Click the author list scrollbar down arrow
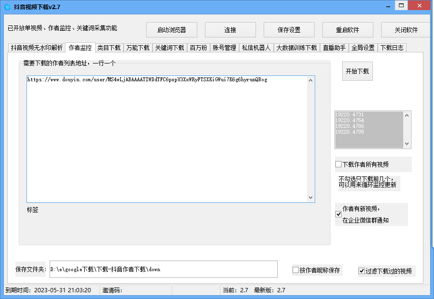 point(310,198)
